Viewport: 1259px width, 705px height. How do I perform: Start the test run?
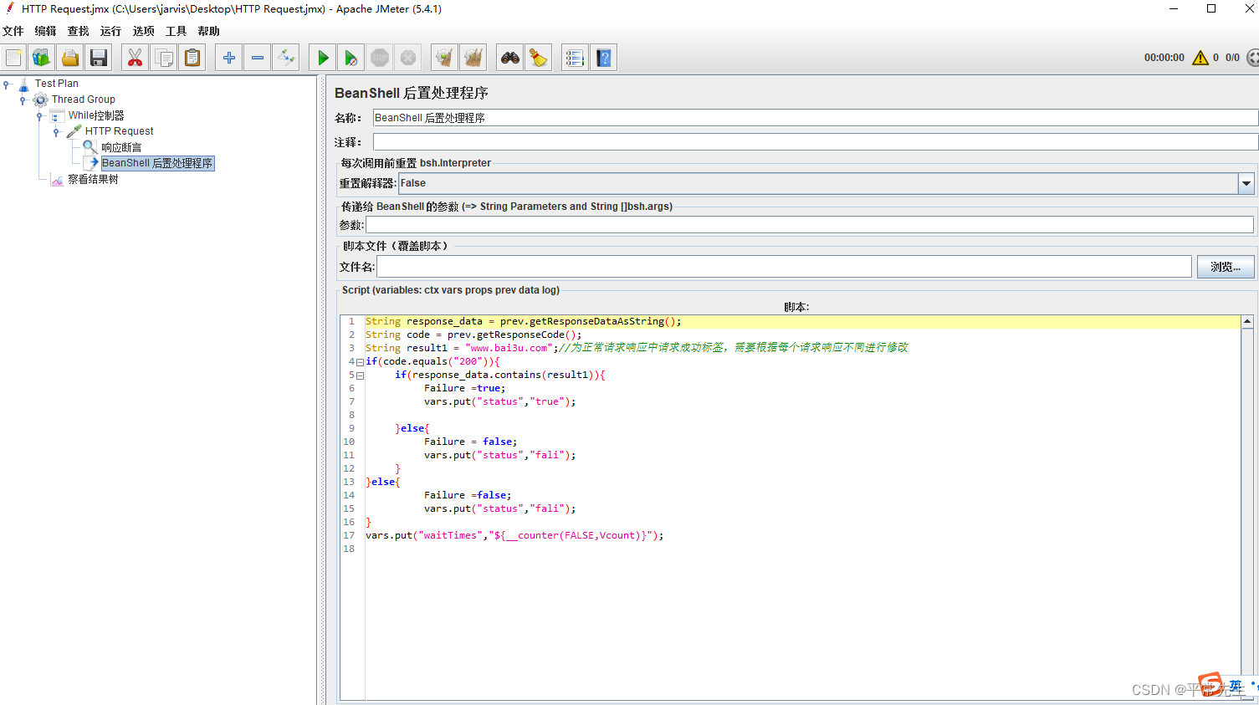click(x=322, y=57)
